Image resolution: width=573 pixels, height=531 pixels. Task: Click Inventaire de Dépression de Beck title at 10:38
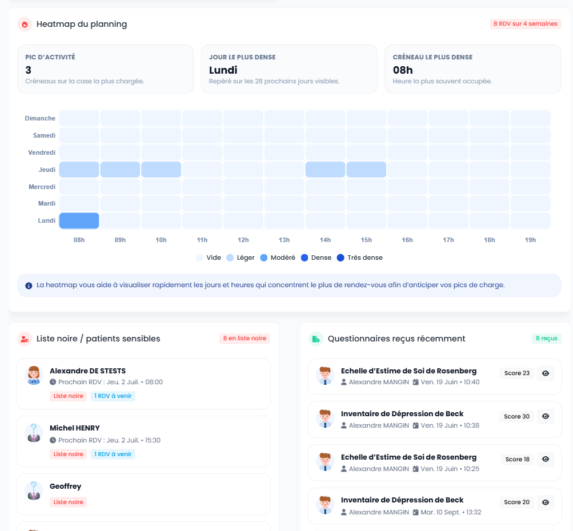click(x=402, y=414)
